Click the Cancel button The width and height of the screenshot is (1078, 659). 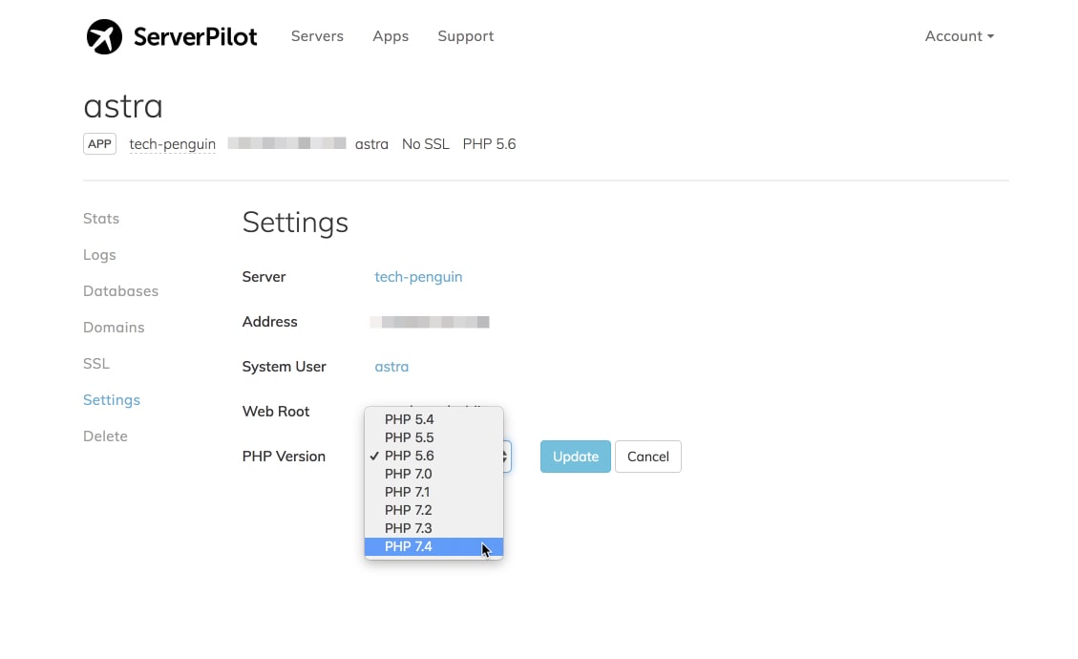coord(648,457)
